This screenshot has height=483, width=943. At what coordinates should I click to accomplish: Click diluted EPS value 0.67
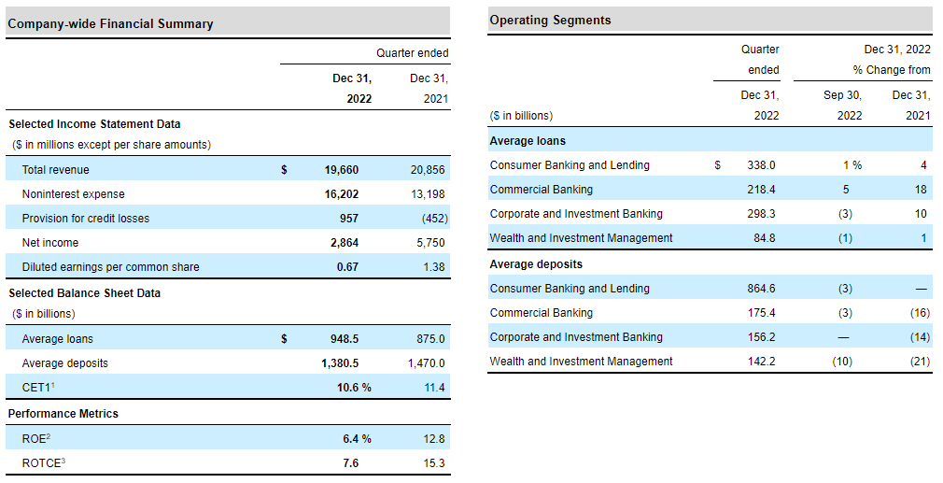347,267
